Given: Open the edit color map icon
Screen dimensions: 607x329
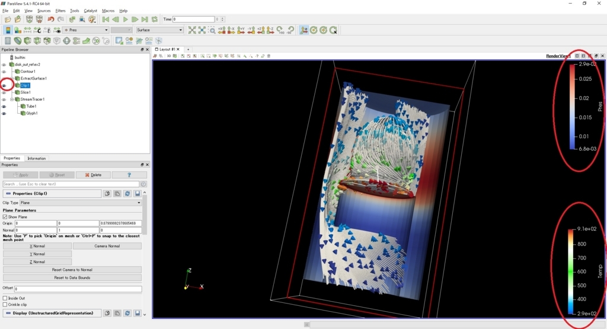Looking at the screenshot, I should tap(18, 30).
